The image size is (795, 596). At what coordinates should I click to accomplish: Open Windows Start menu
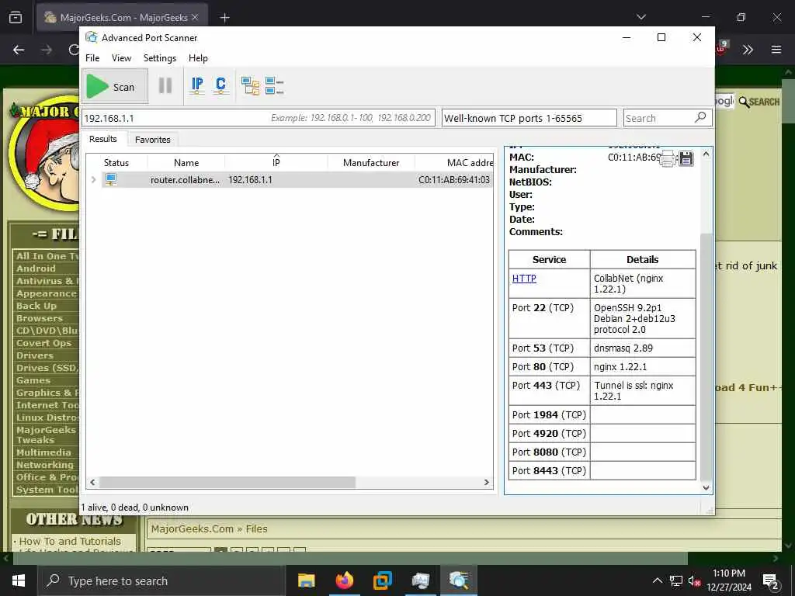click(x=19, y=580)
